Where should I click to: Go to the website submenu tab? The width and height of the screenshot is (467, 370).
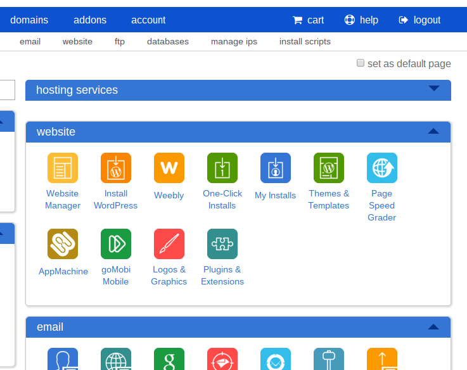77,41
